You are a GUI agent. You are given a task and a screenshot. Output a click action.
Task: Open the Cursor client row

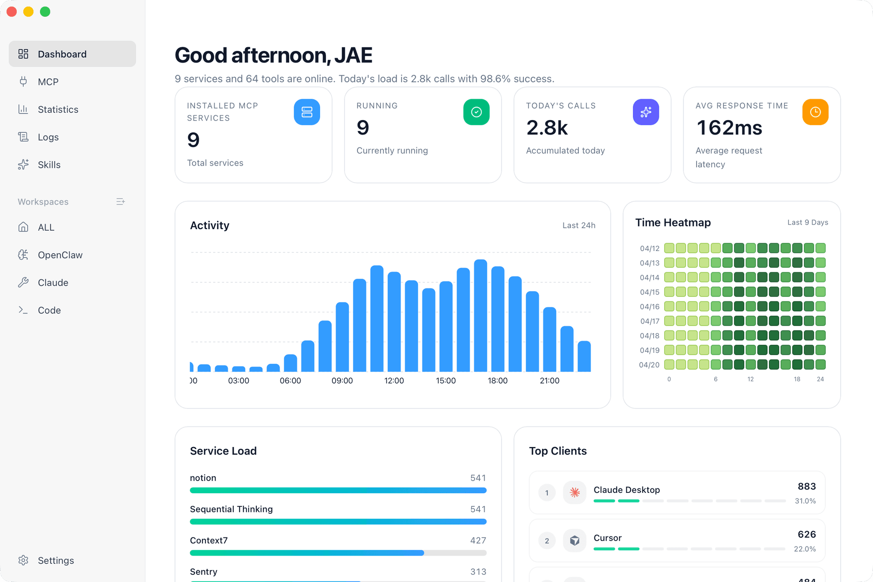point(677,541)
